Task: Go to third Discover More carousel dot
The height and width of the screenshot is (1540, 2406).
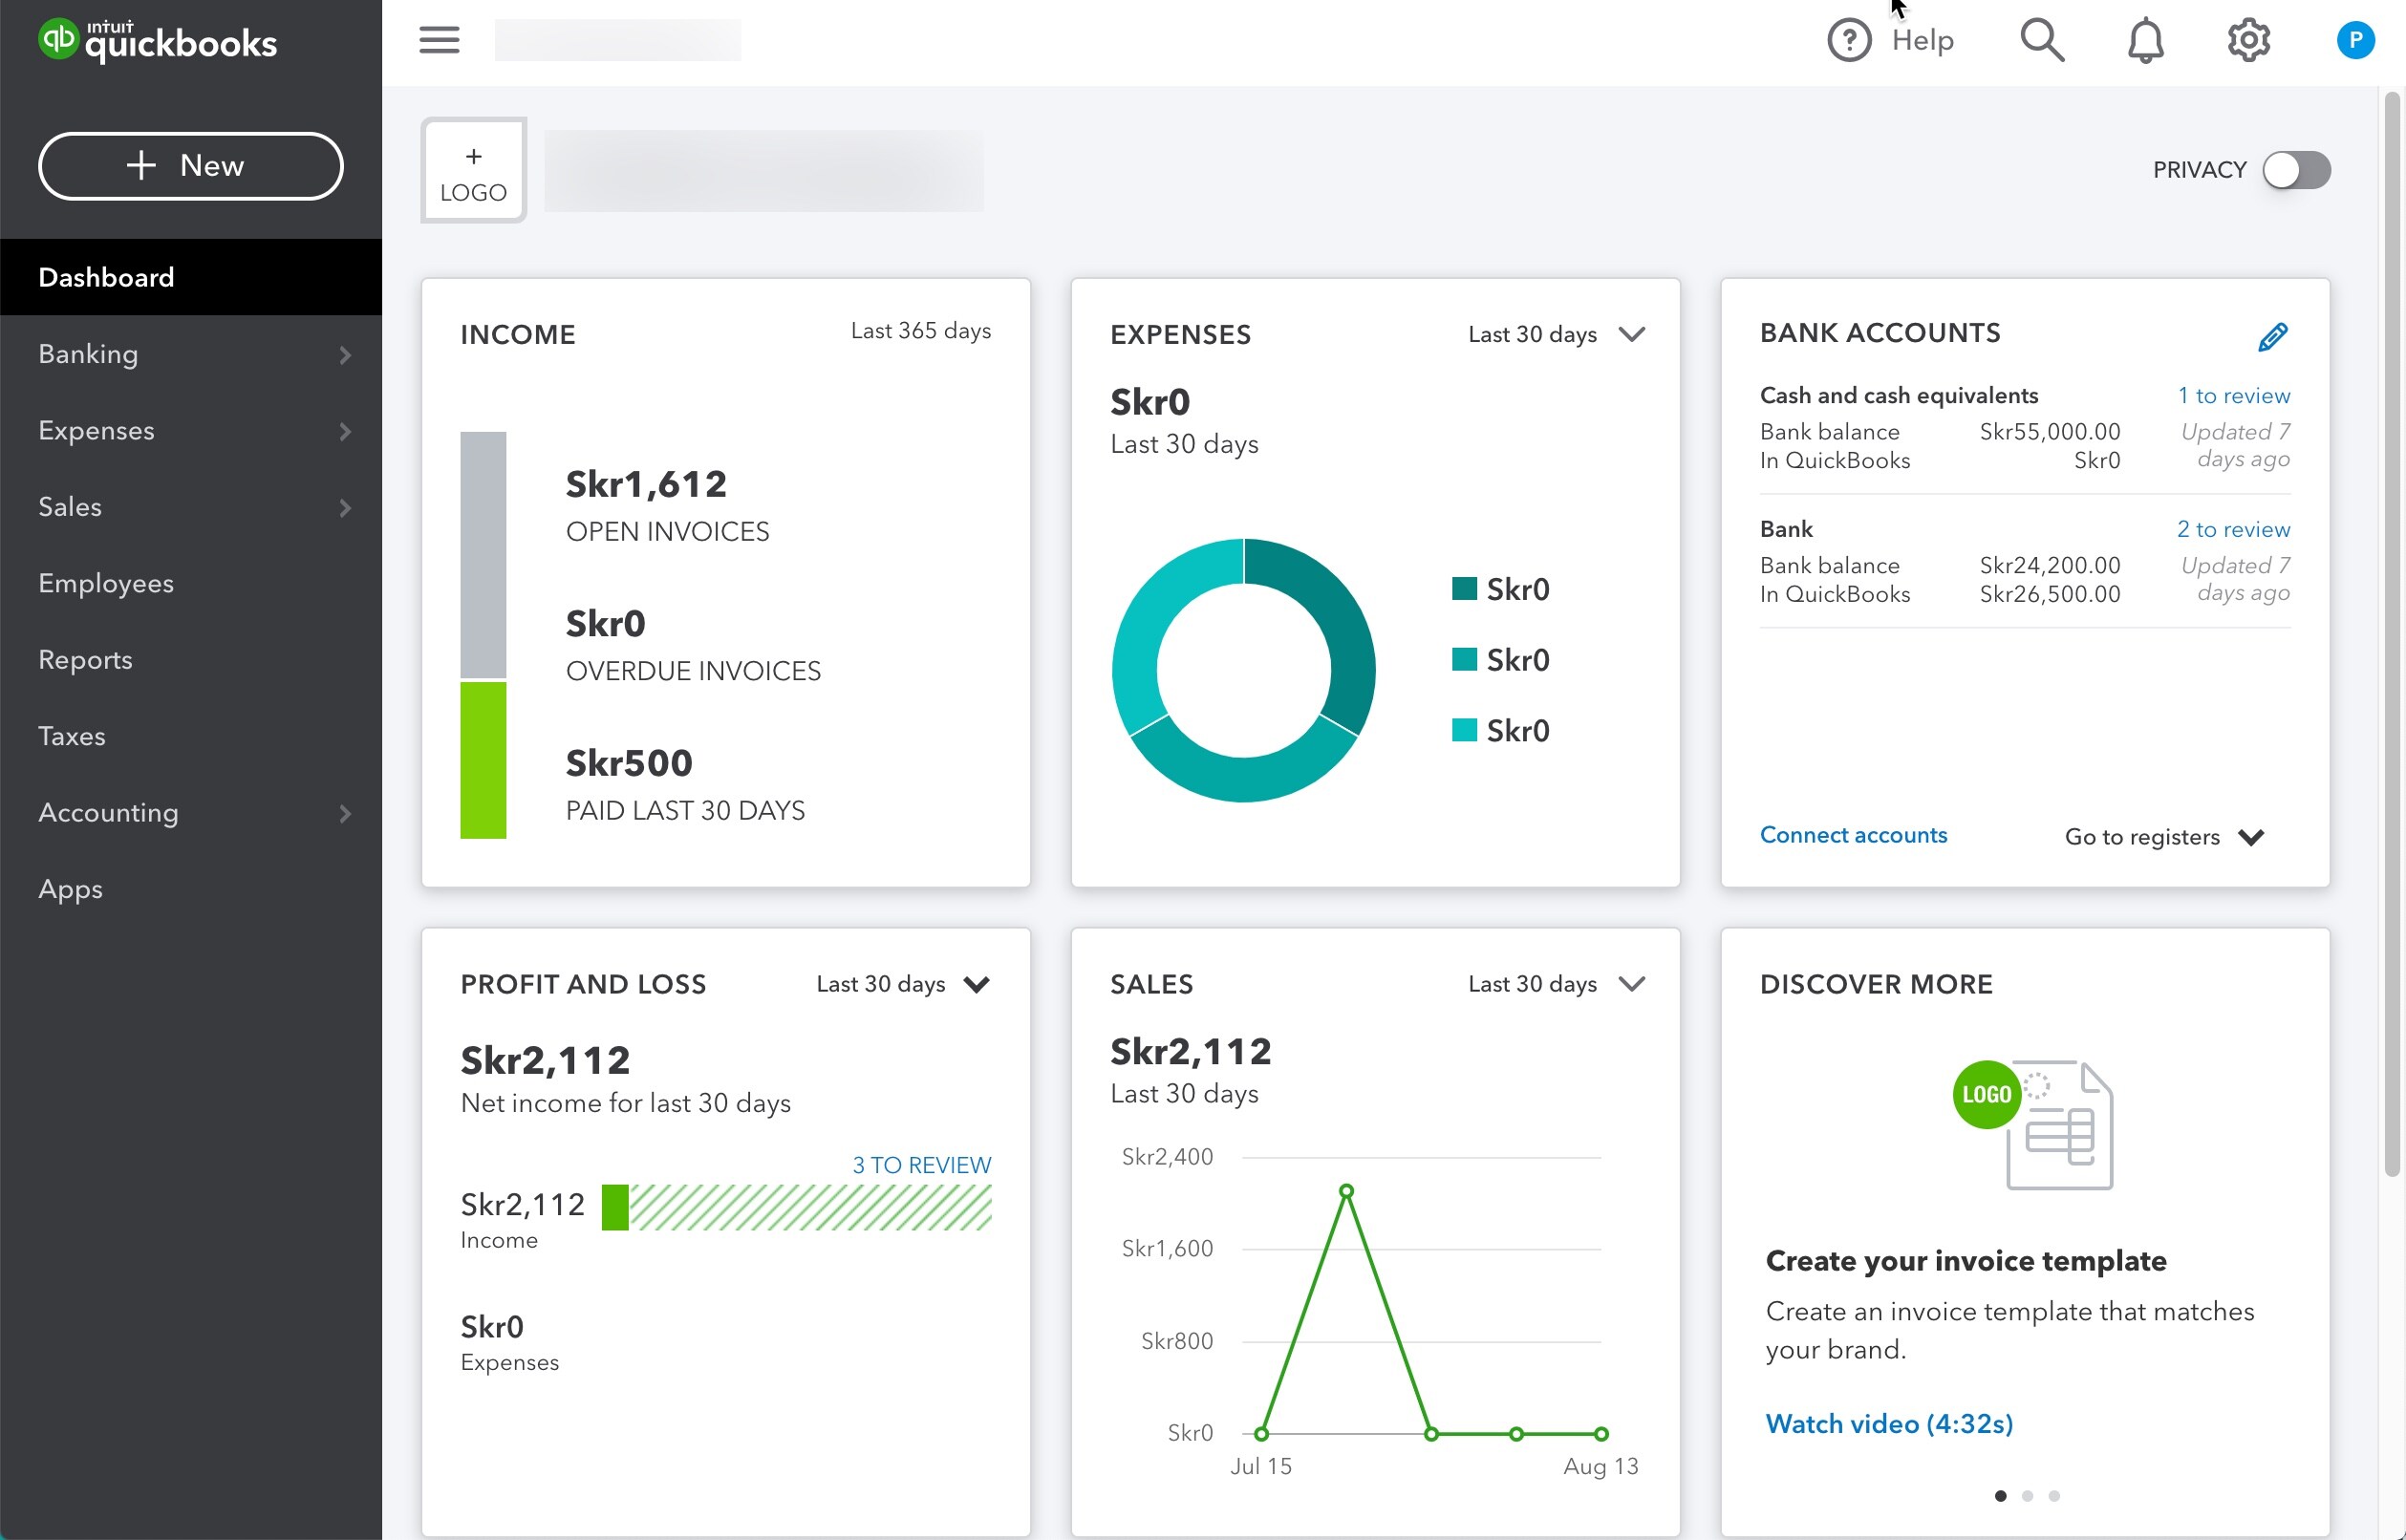Action: point(2054,1496)
